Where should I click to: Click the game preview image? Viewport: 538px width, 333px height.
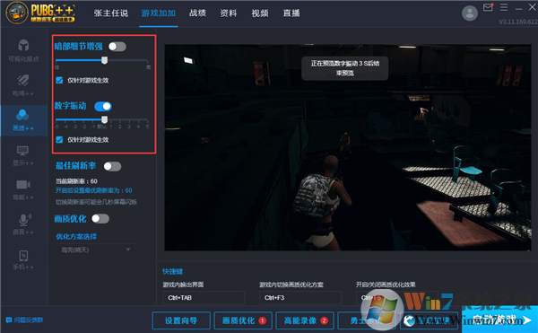click(x=348, y=147)
